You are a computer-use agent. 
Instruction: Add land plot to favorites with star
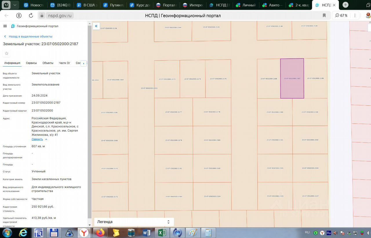(7, 53)
